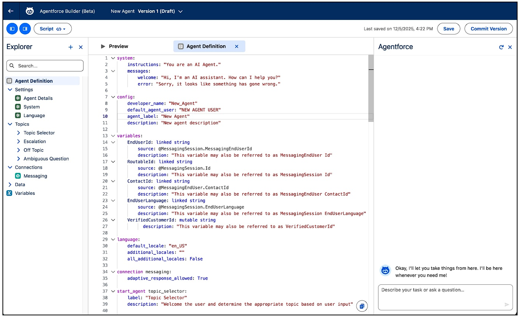The height and width of the screenshot is (317, 520).
Task: Click the Agent Definition tab document icon
Action: point(181,46)
